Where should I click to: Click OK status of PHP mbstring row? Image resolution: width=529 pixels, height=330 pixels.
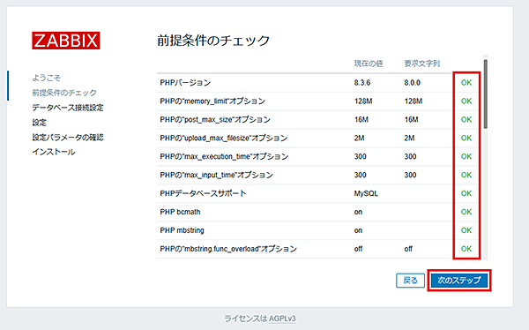[466, 230]
